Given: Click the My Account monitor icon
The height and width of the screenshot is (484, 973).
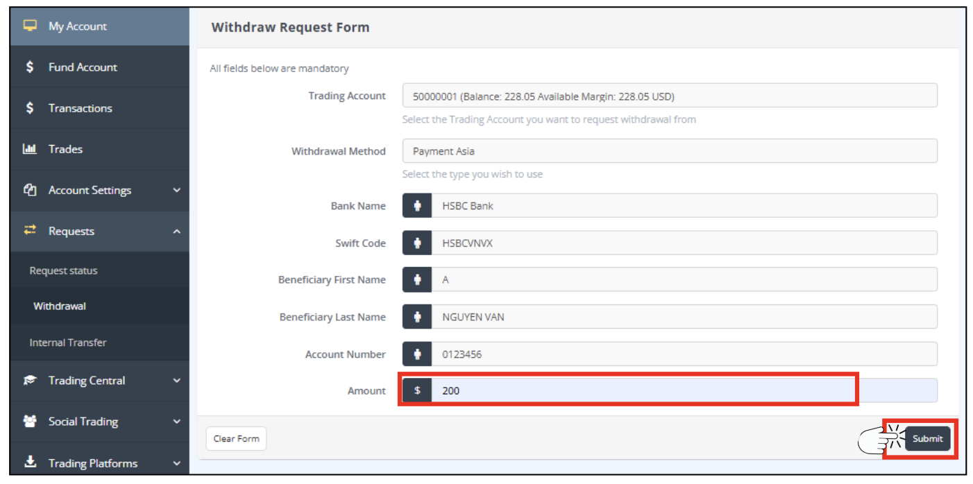Looking at the screenshot, I should pyautogui.click(x=30, y=26).
